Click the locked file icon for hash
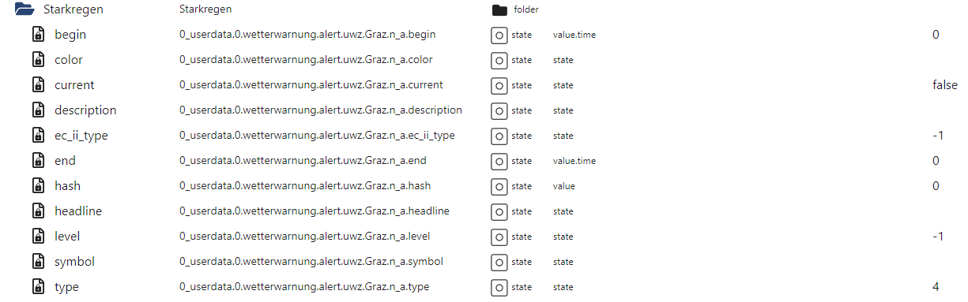Screen dimensions: 968x302 (x=37, y=186)
